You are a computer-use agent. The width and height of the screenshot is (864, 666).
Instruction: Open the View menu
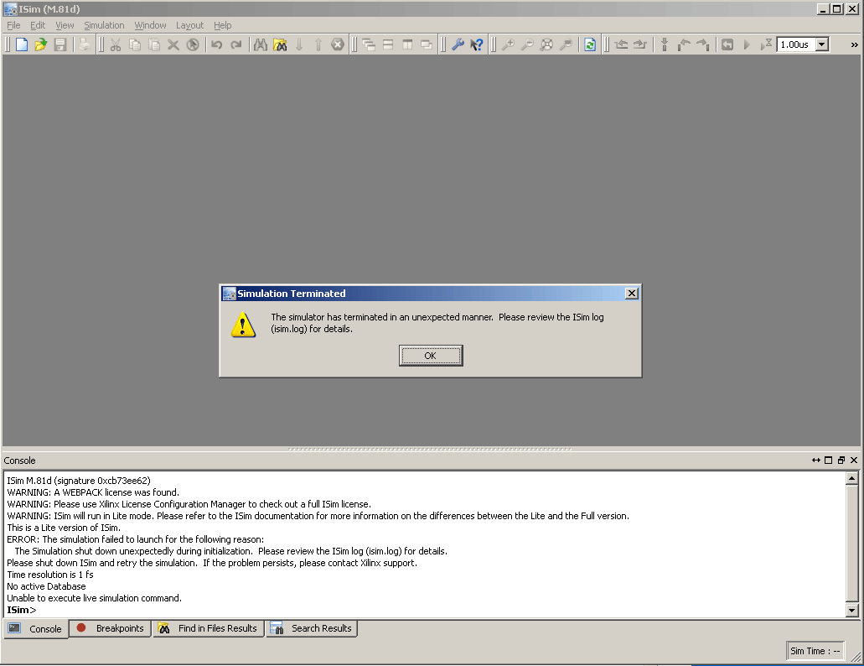click(65, 25)
